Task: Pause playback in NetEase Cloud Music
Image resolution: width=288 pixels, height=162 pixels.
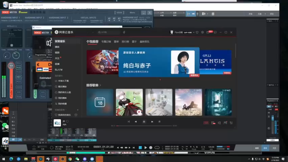Action: coord(144,122)
